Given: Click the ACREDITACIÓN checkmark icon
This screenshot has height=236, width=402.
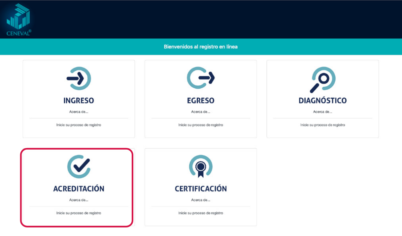Looking at the screenshot, I should click(79, 166).
